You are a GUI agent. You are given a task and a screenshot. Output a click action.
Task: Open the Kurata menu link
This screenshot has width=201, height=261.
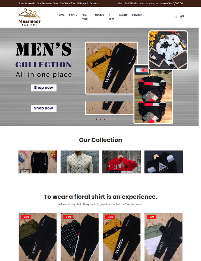(x=123, y=15)
